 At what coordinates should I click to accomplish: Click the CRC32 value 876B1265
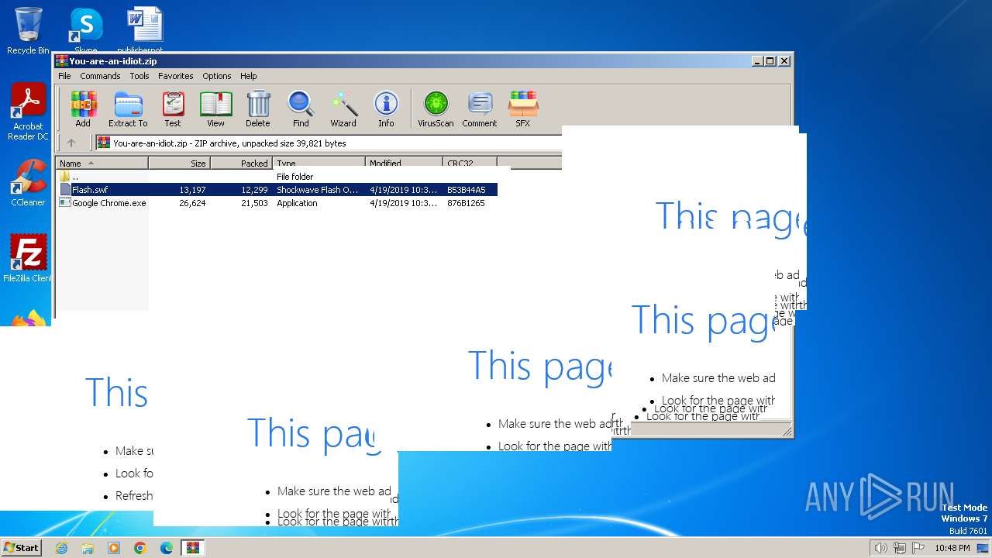coord(466,203)
